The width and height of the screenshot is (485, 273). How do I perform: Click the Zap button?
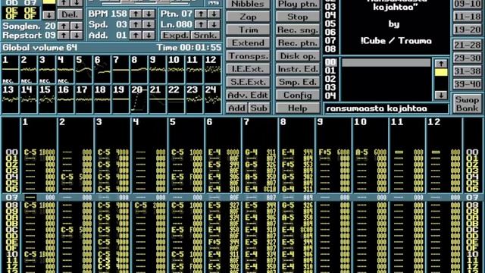[248, 17]
